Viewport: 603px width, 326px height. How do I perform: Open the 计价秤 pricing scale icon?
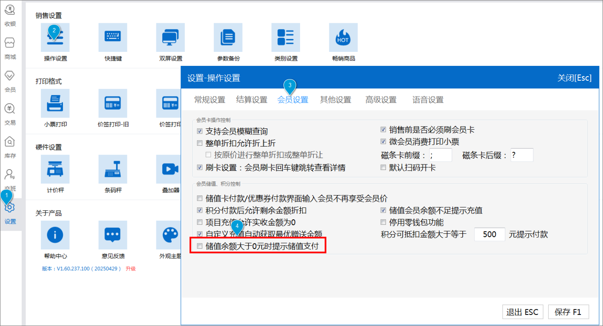55,170
